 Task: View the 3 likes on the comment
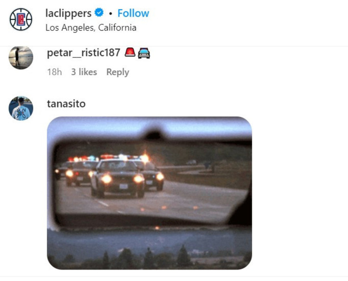pos(84,72)
